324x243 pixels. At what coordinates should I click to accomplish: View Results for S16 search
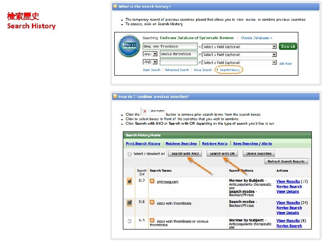(x=288, y=202)
